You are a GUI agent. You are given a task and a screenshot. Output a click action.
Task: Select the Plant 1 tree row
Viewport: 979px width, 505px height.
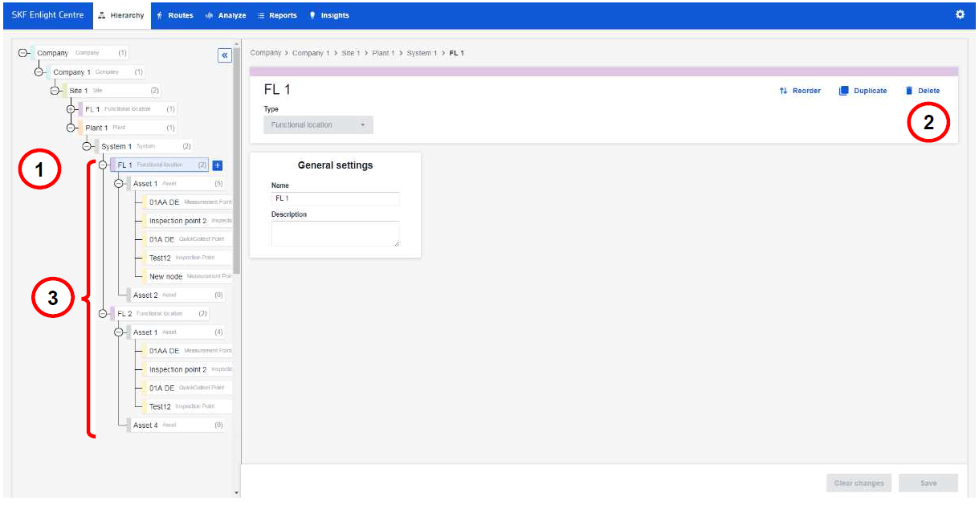pyautogui.click(x=128, y=128)
